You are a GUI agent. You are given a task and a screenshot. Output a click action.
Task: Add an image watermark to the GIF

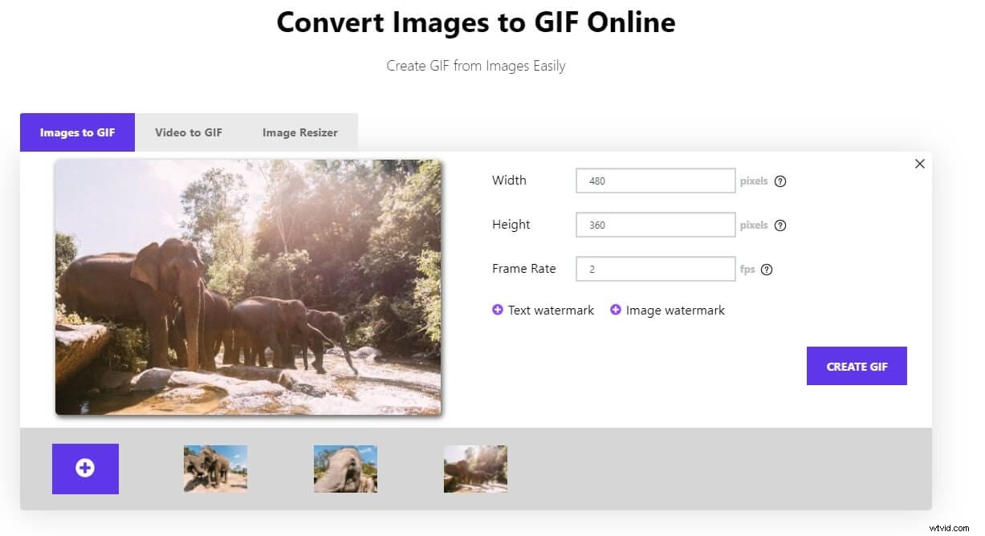[x=674, y=309]
